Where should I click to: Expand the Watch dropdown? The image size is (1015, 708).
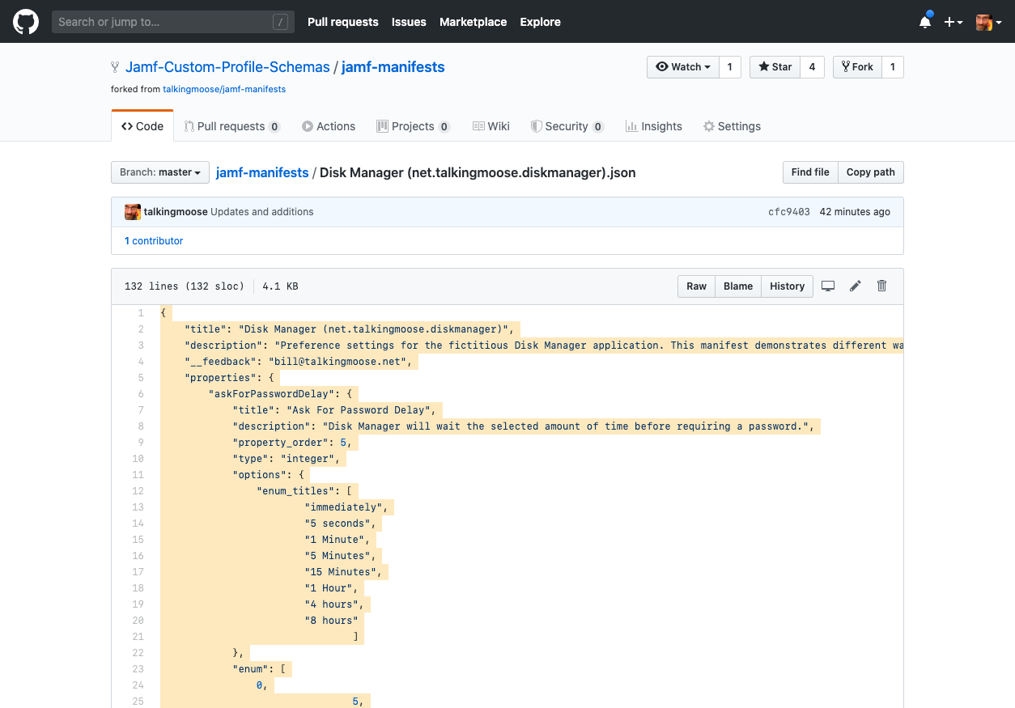[683, 67]
